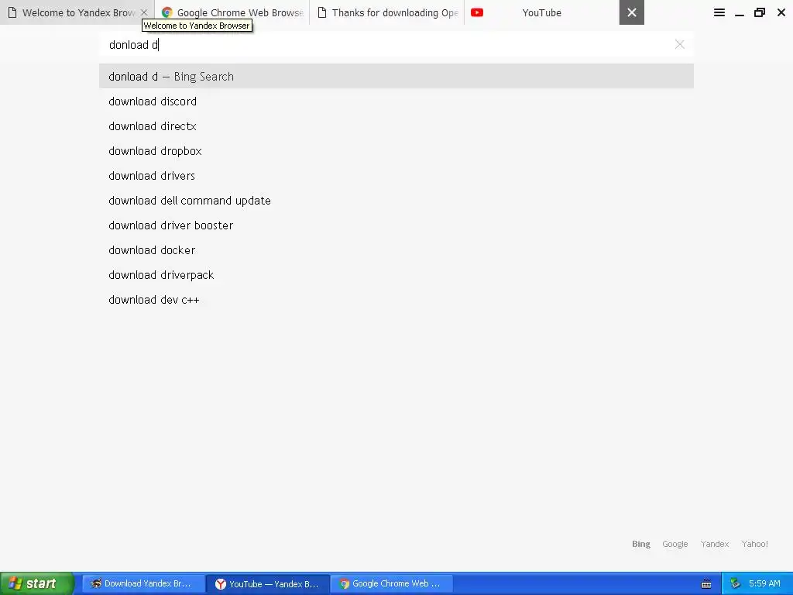Close the current tab with gray X button

click(x=632, y=12)
